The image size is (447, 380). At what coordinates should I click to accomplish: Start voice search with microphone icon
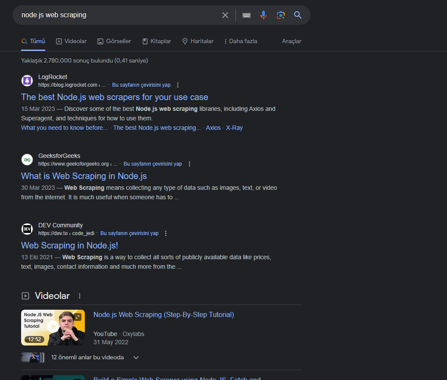click(x=264, y=15)
